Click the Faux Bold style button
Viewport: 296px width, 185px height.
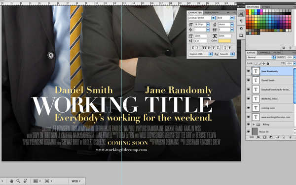click(x=193, y=48)
